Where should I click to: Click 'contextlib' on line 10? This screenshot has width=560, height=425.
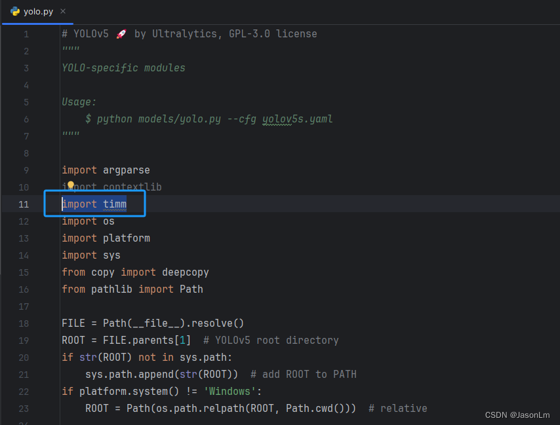click(x=132, y=187)
